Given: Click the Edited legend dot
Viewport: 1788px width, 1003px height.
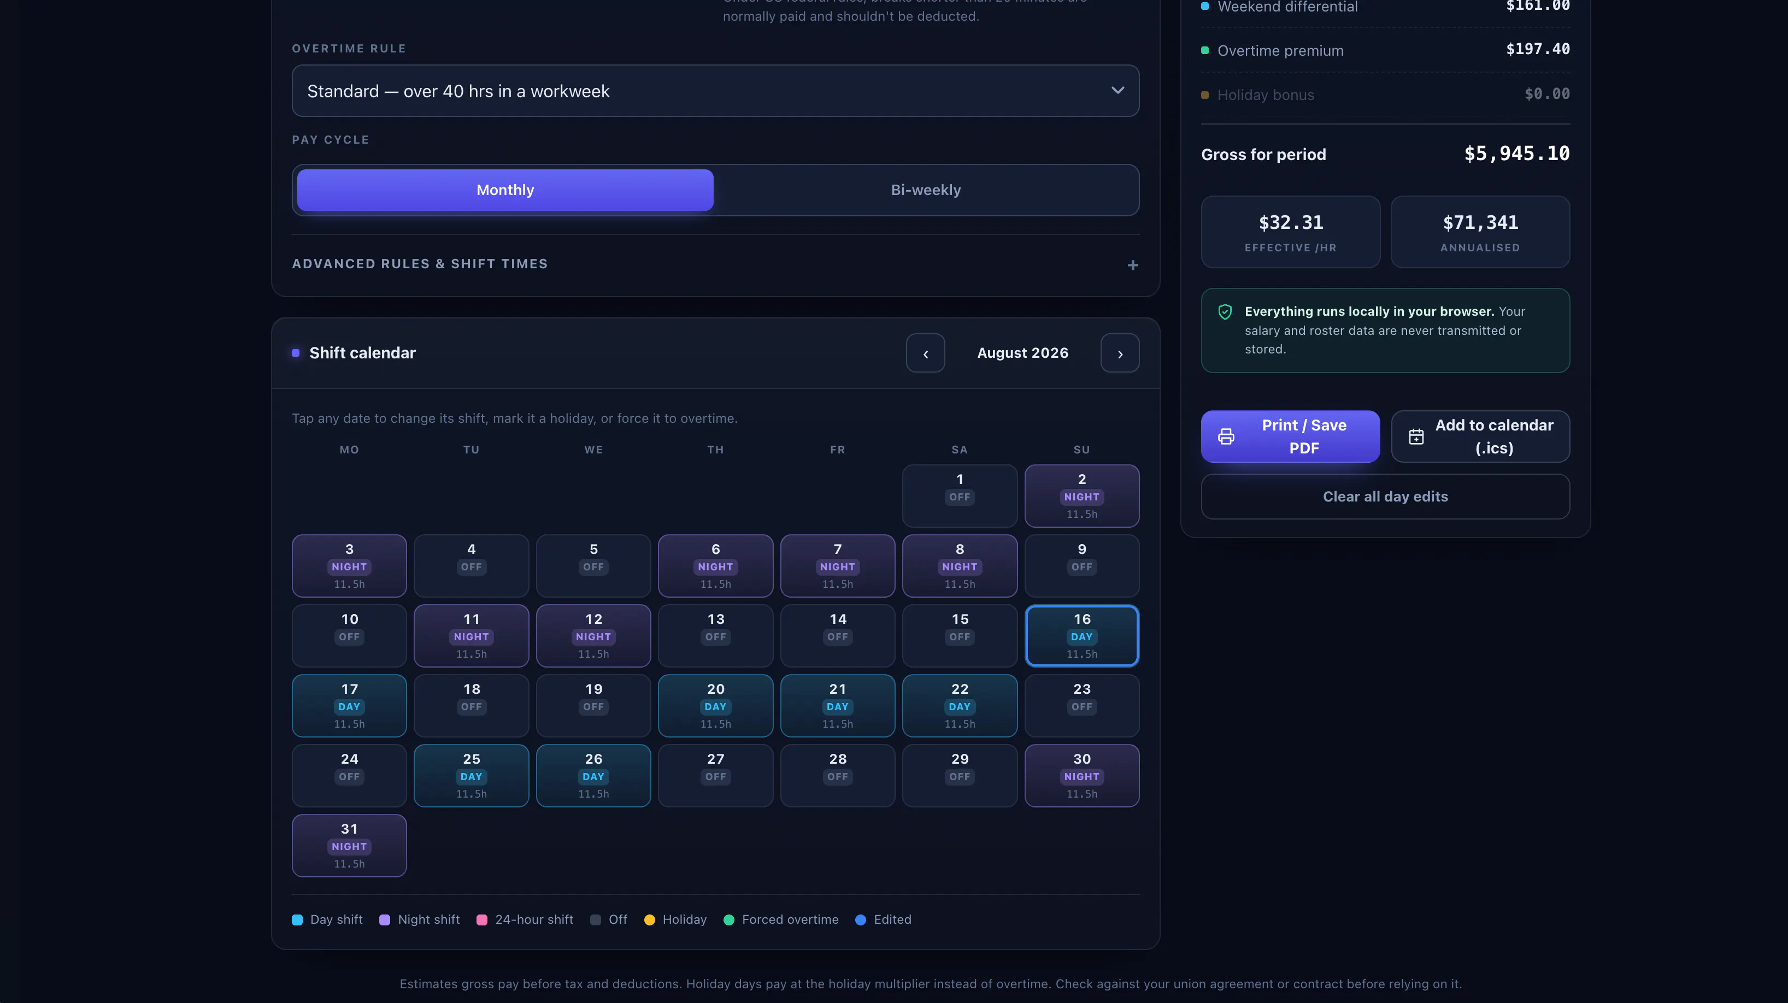Looking at the screenshot, I should pyautogui.click(x=861, y=921).
